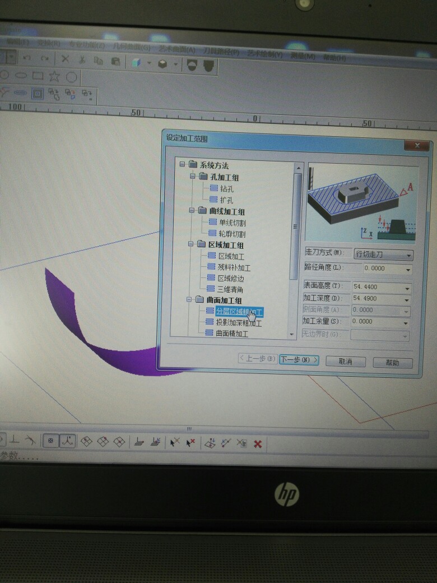Click the cursor with red x icon

click(x=190, y=443)
